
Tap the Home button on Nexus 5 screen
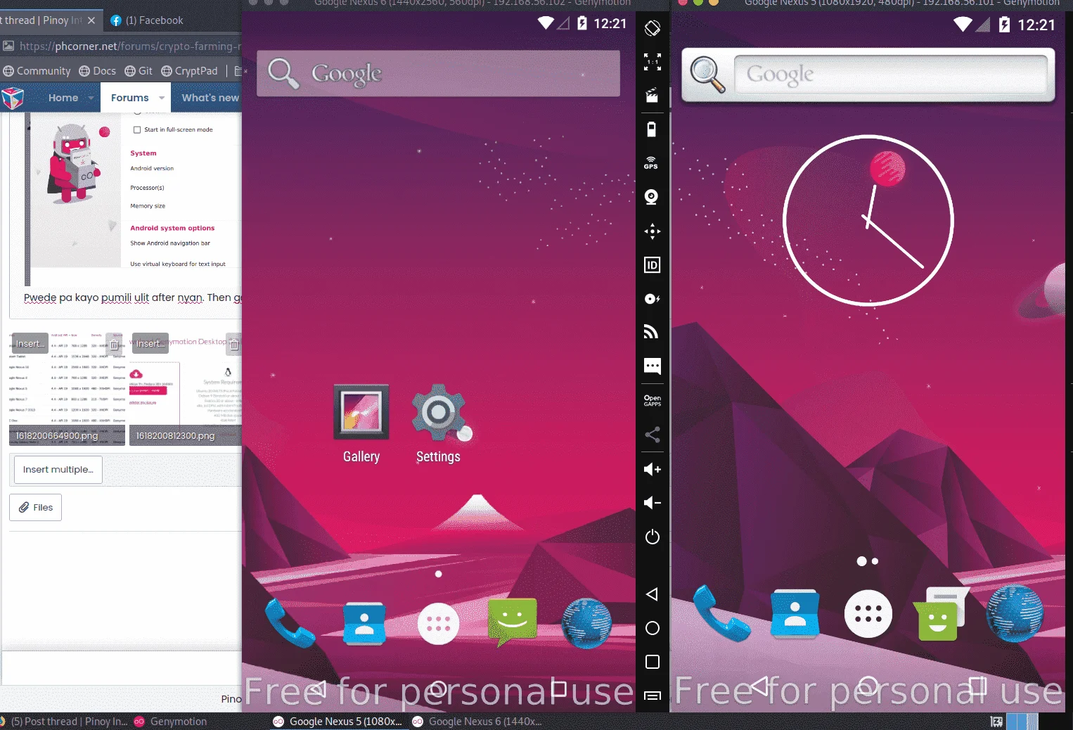pyautogui.click(x=868, y=685)
